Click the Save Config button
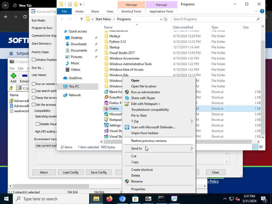The height and width of the screenshot is (204, 272). (99, 172)
